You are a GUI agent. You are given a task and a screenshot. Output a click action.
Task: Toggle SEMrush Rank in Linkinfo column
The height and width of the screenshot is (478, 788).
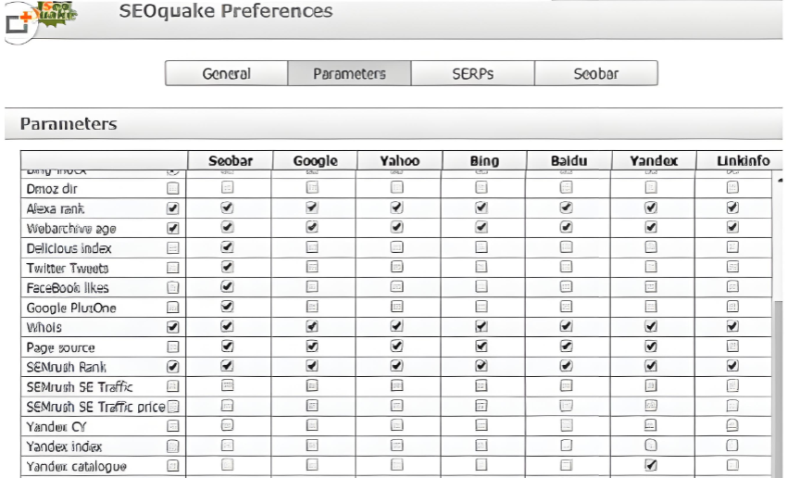coord(732,366)
